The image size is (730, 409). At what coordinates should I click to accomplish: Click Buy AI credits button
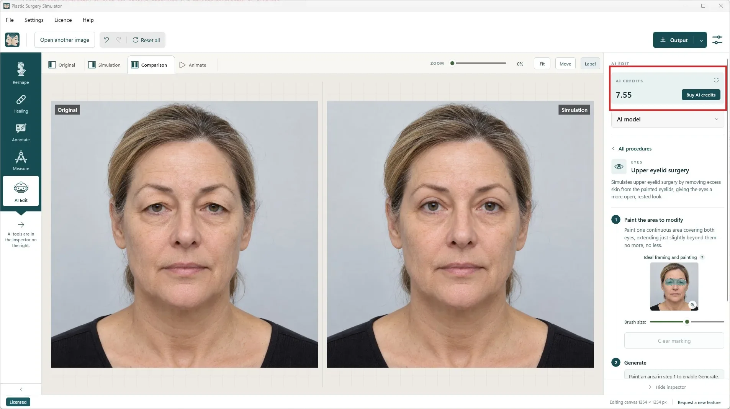[x=701, y=95]
